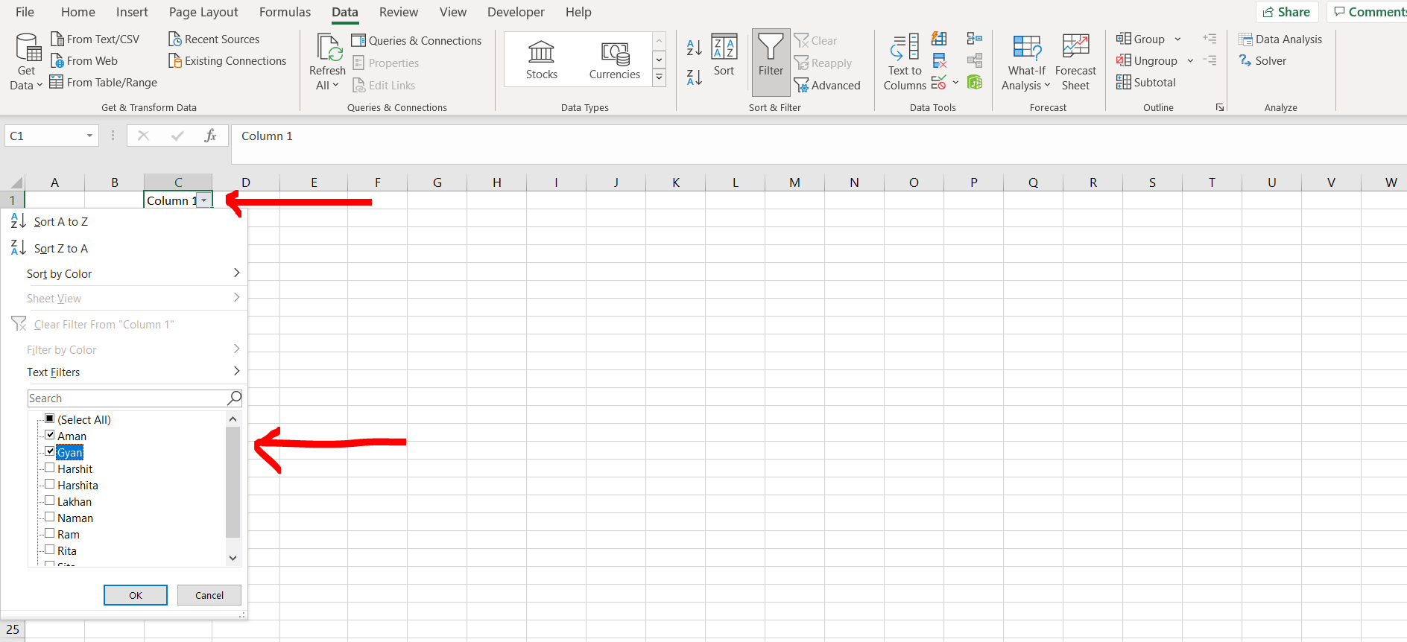Open the Comments button
This screenshot has width=1407, height=642.
click(1368, 12)
